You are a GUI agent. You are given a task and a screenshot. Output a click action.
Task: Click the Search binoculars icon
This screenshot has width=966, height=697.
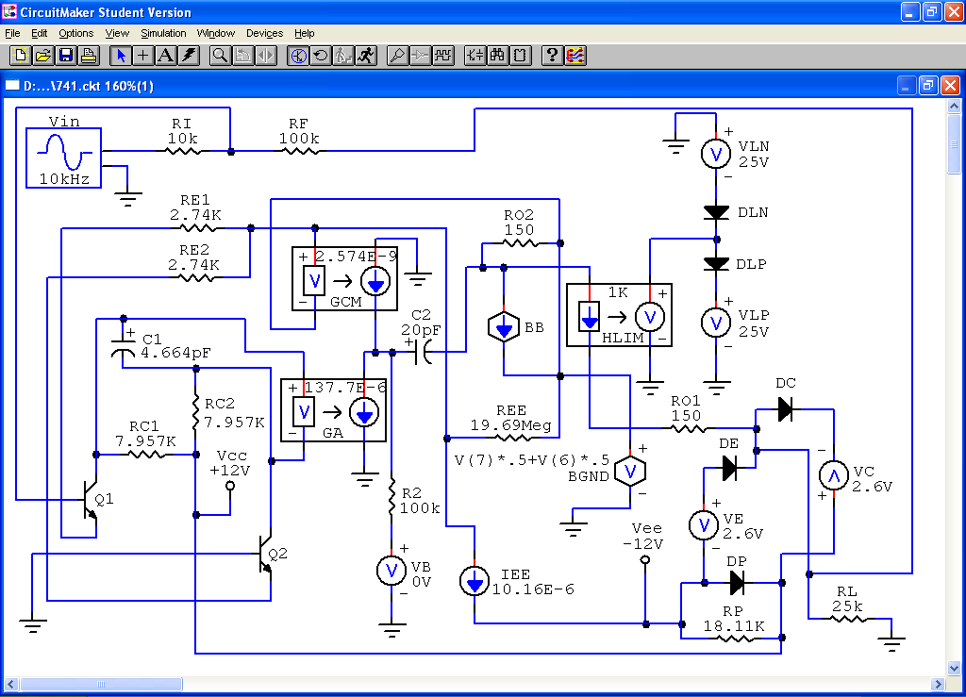pyautogui.click(x=497, y=56)
